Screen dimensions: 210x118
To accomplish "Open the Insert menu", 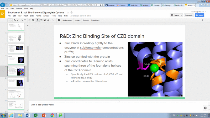I will (25, 16).
